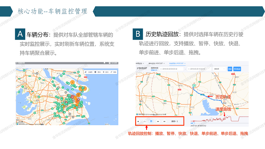The image size is (265, 149).
Task: Toggle the 卫星图 satellite map layer
Action: [x=89, y=72]
